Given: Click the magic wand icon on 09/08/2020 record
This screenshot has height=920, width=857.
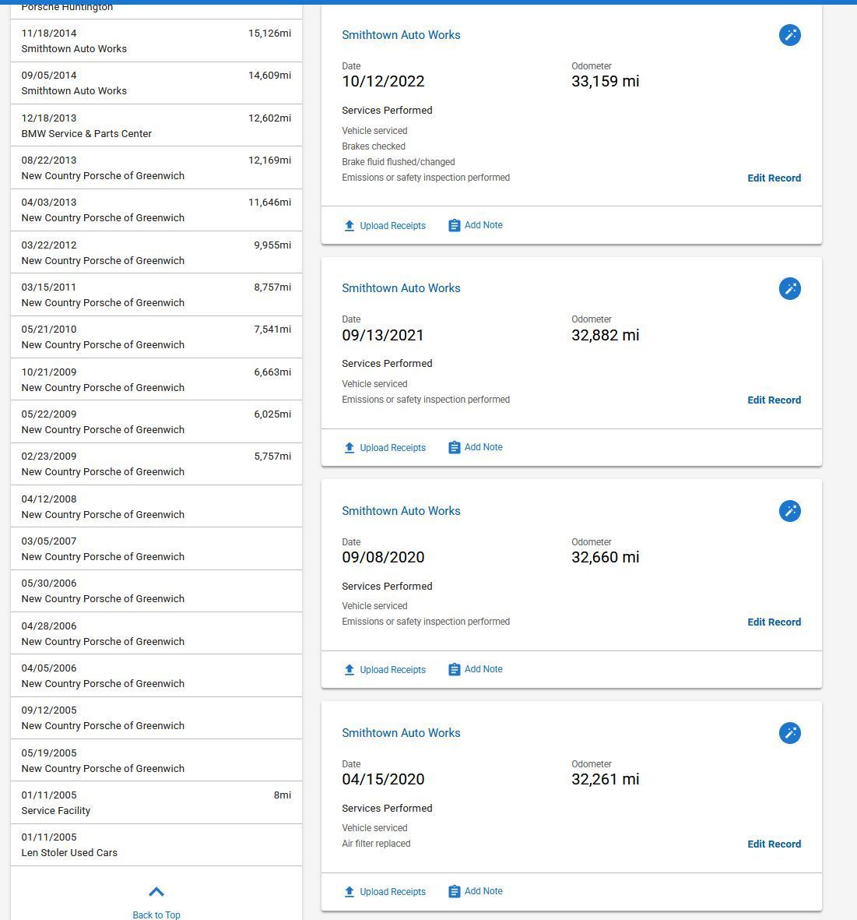Looking at the screenshot, I should 789,511.
